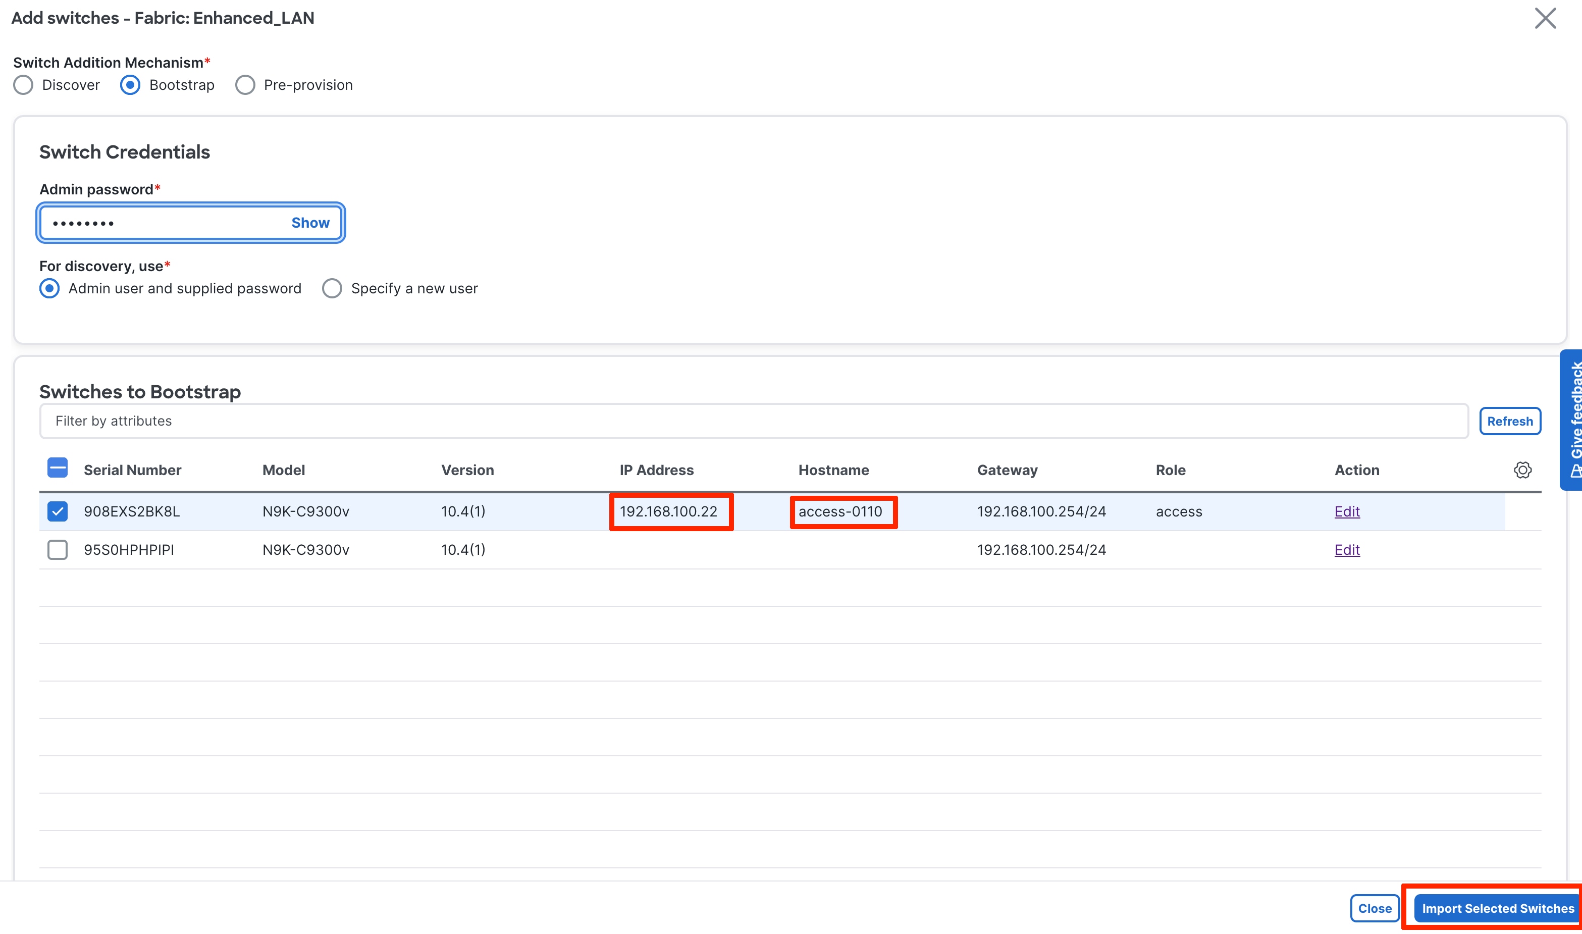Viewport: 1582px width, 934px height.
Task: Choose Specify a new user for discovery
Action: (332, 288)
